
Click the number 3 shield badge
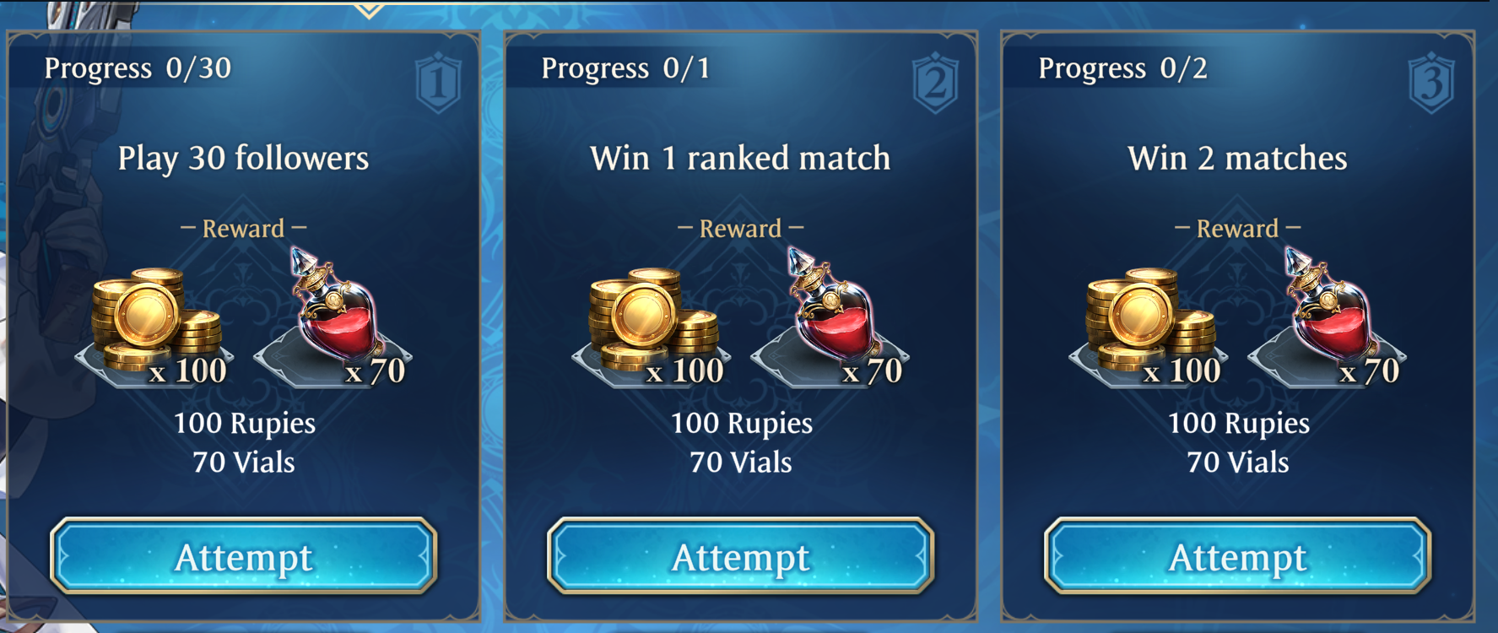1432,83
